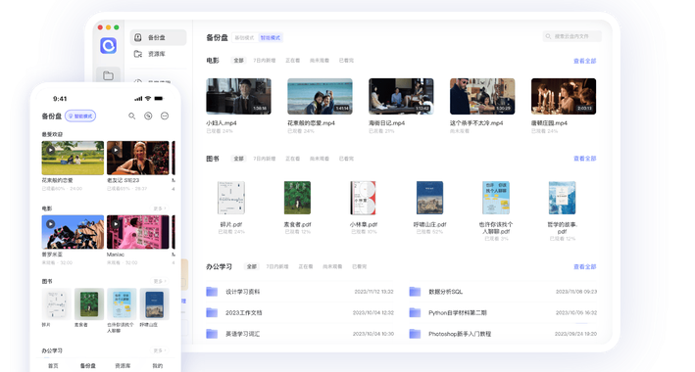
Task: Go to 备份盘 tab in phone bottom bar
Action: click(88, 366)
